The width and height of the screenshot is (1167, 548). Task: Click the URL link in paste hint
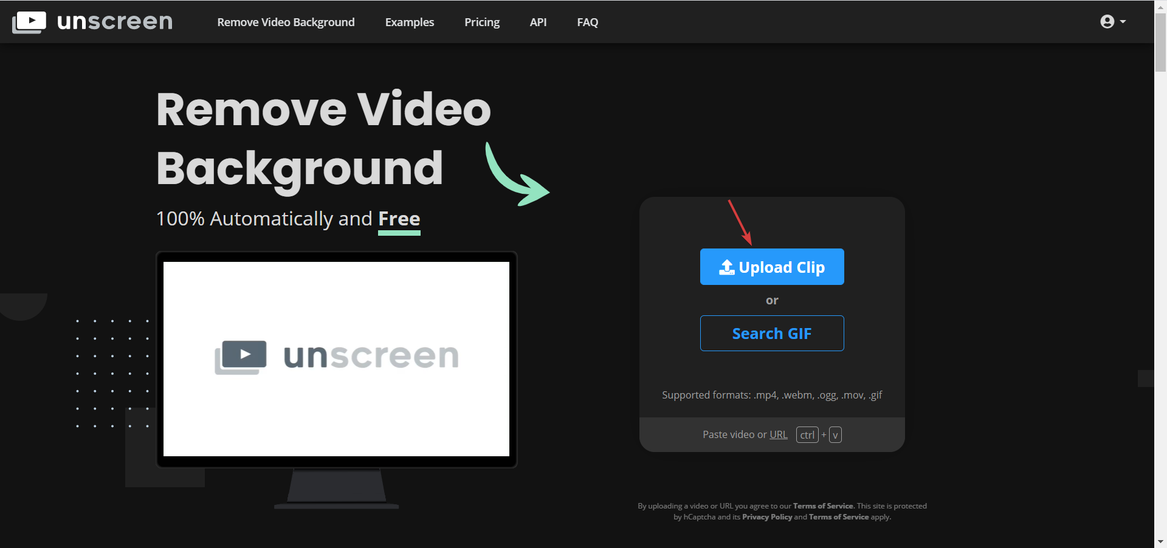[779, 434]
